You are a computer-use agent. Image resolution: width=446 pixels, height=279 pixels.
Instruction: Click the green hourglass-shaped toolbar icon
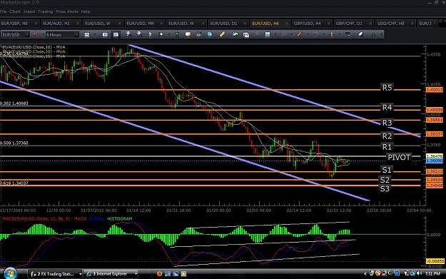pos(177,34)
